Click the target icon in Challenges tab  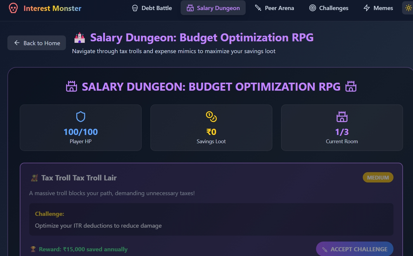[x=312, y=8]
